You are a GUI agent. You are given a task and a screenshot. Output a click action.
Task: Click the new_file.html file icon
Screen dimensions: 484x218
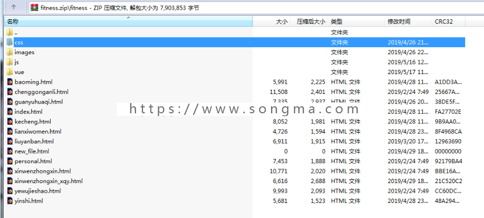[x=10, y=151]
